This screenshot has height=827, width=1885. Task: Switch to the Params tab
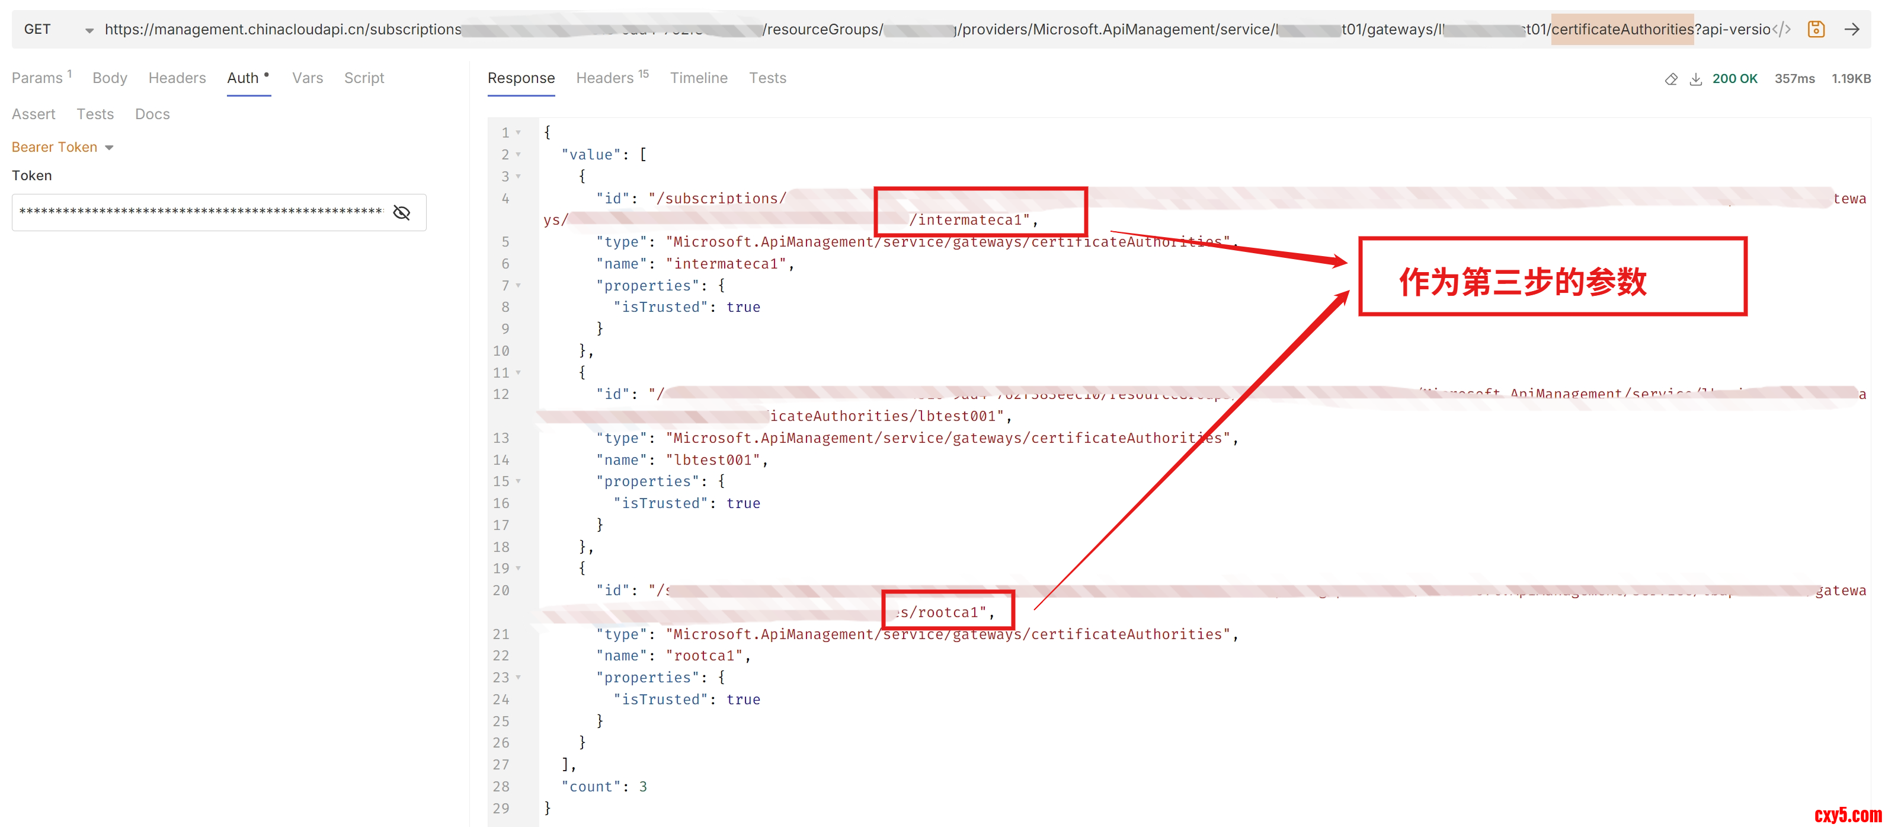tap(37, 78)
